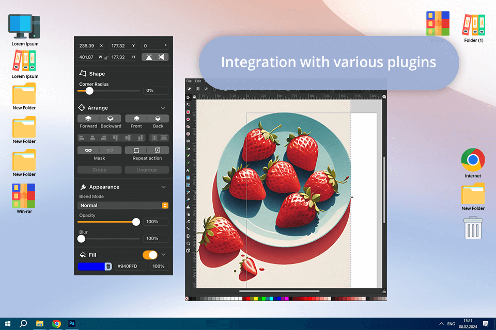The height and width of the screenshot is (330, 496).
Task: Click the Bring Forward layer icon
Action: point(88,119)
